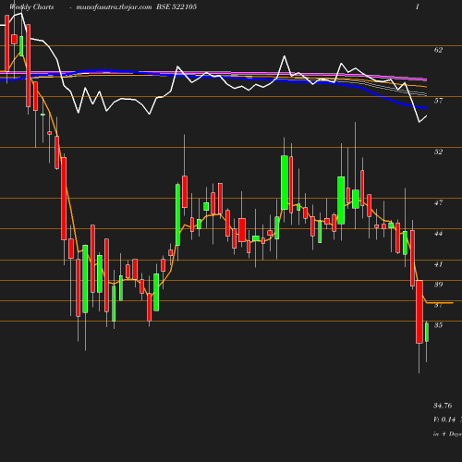This screenshot has height=462, width=462.
Task: Click the price axis label 52
Action: pos(438,152)
